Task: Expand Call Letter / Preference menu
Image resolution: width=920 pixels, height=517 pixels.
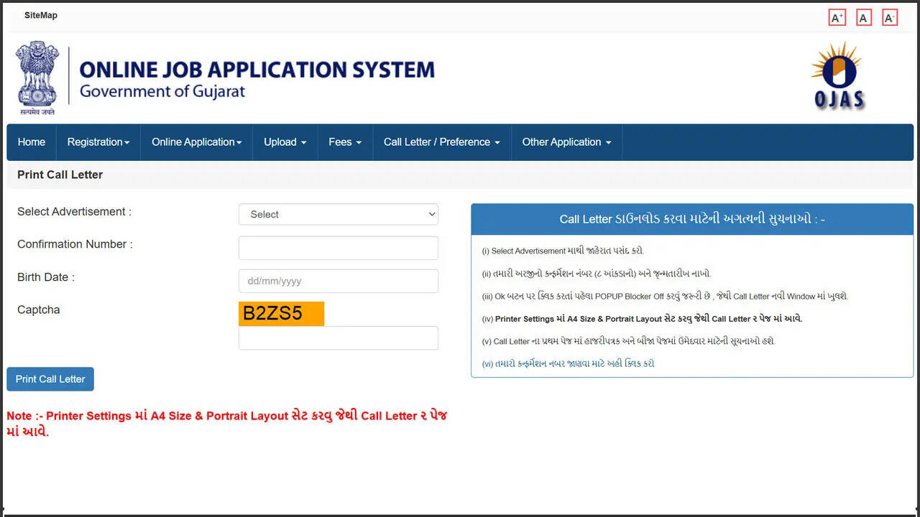Action: tap(441, 142)
